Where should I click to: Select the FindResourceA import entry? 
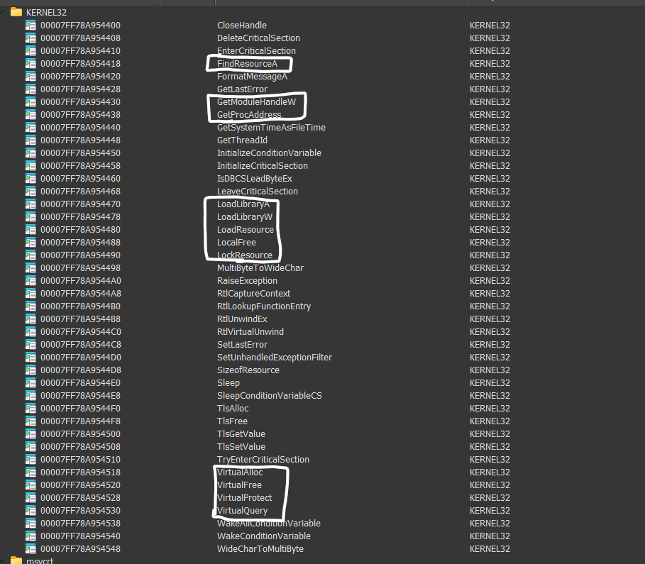coord(247,64)
